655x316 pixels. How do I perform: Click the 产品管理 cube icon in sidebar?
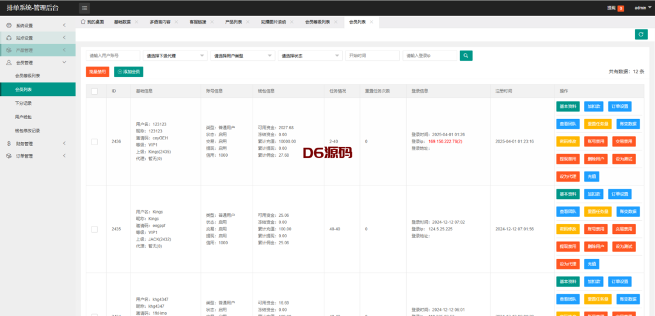click(9, 50)
